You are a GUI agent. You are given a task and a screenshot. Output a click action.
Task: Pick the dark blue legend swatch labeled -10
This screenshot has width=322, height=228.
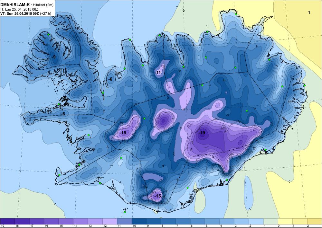coord(139,222)
